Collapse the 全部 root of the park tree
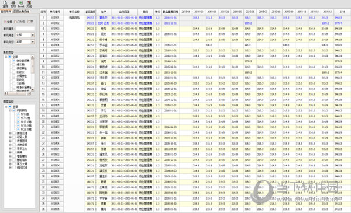 (x=6, y=107)
